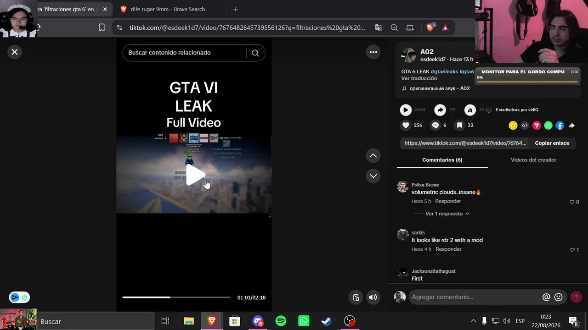This screenshot has width=588, height=330.
Task: Open Spotify from the taskbar
Action: click(281, 321)
